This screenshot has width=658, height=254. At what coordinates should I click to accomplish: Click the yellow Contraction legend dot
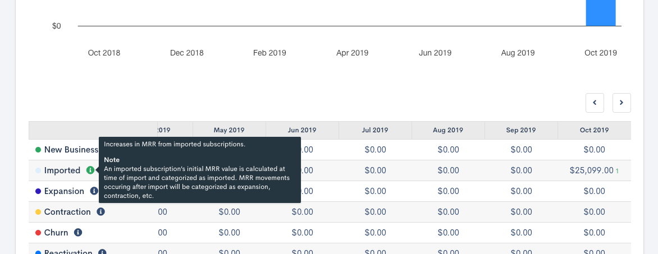(x=38, y=212)
